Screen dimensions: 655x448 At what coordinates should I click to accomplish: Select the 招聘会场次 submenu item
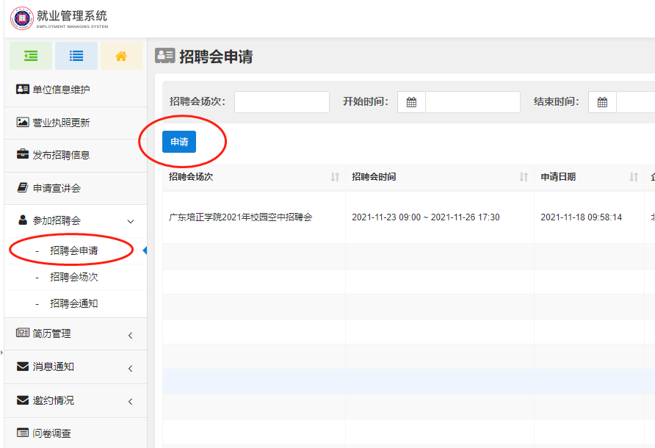point(73,277)
